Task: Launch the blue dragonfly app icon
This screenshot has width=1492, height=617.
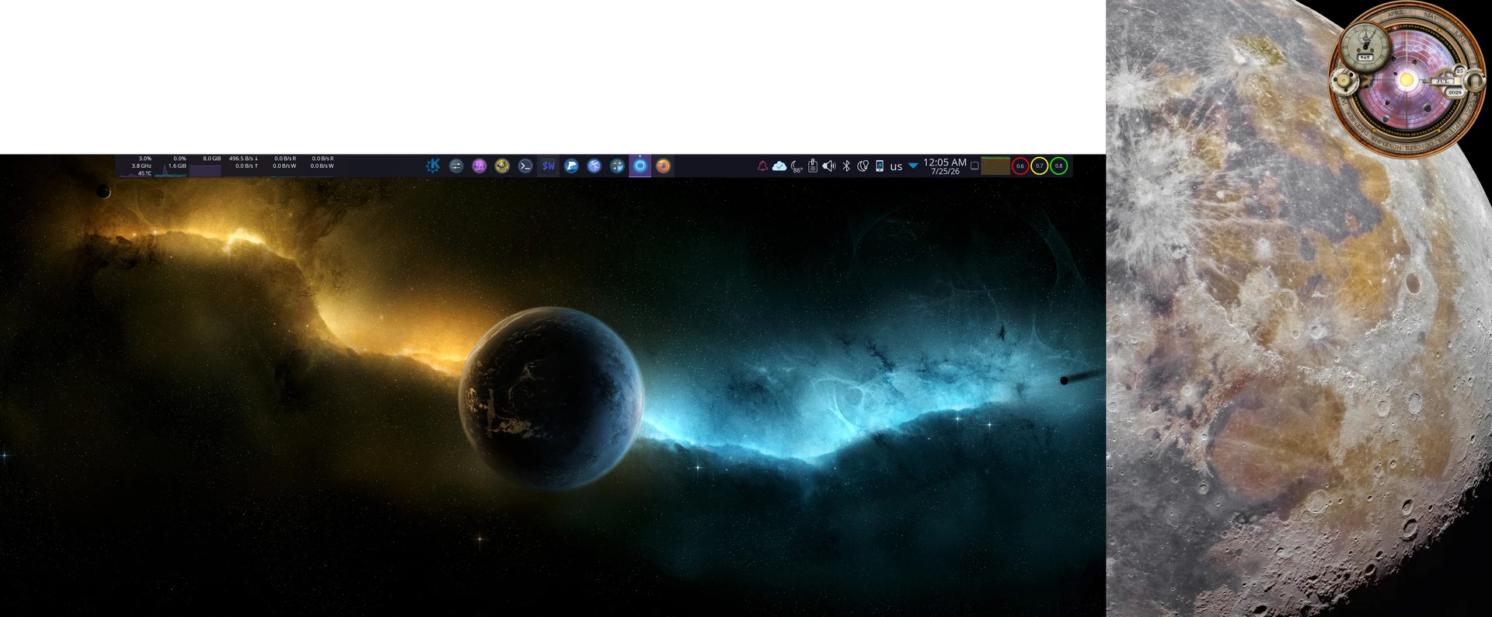Action: [594, 166]
